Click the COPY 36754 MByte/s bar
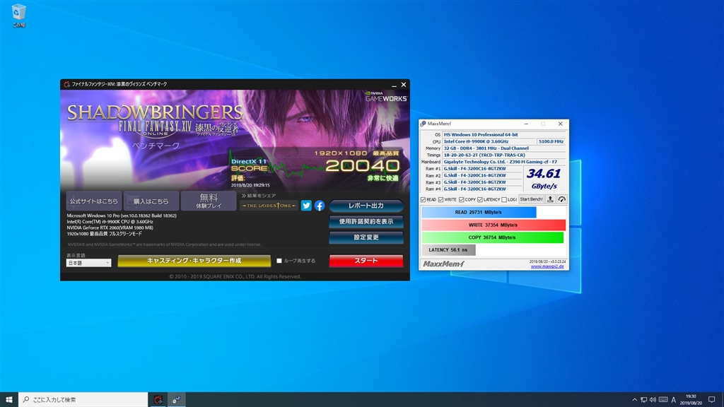 pos(492,237)
